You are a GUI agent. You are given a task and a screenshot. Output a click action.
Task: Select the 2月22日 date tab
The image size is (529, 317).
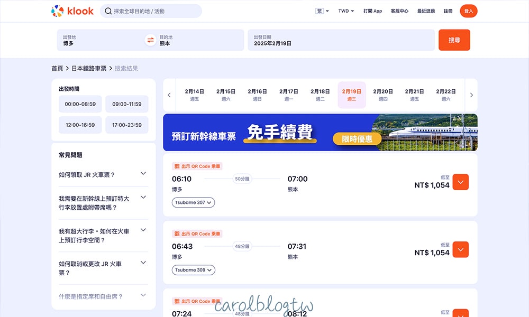[445, 95]
